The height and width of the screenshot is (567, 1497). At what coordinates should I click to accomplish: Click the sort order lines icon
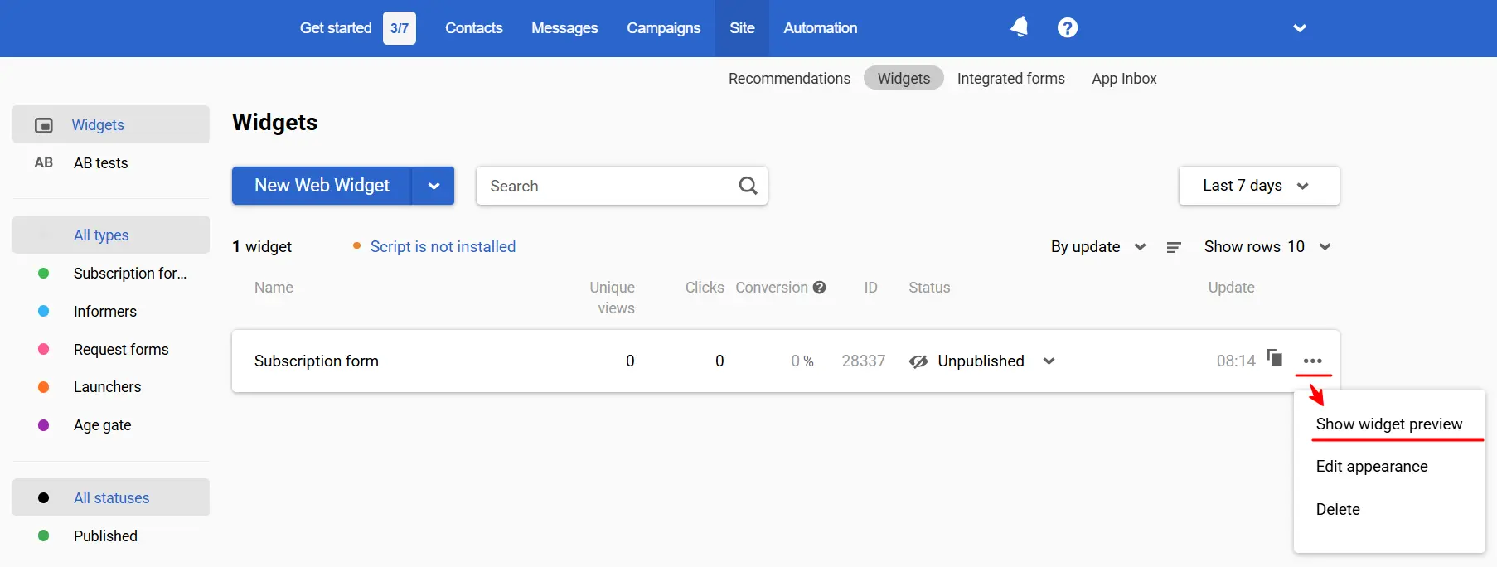1174,247
